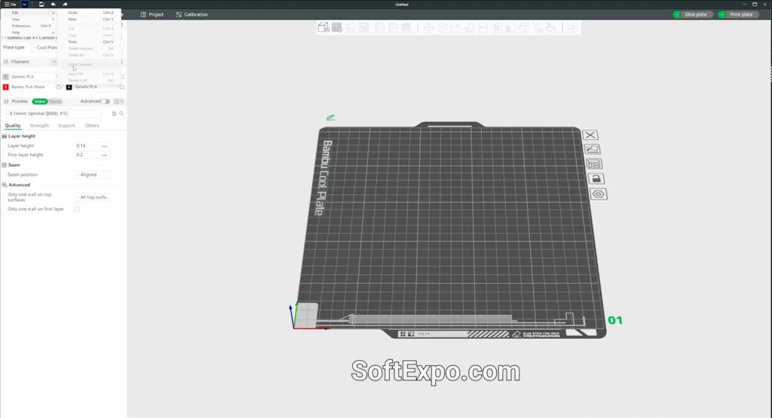Select the Rotate tool in the toolbar

(443, 28)
